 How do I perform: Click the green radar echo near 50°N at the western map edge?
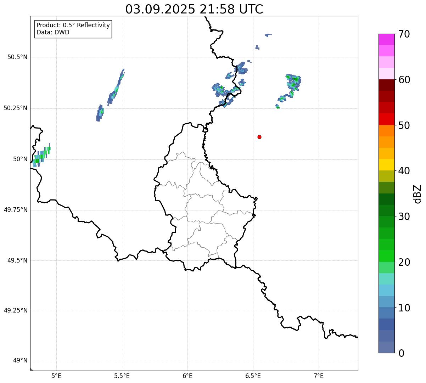pyautogui.click(x=42, y=155)
